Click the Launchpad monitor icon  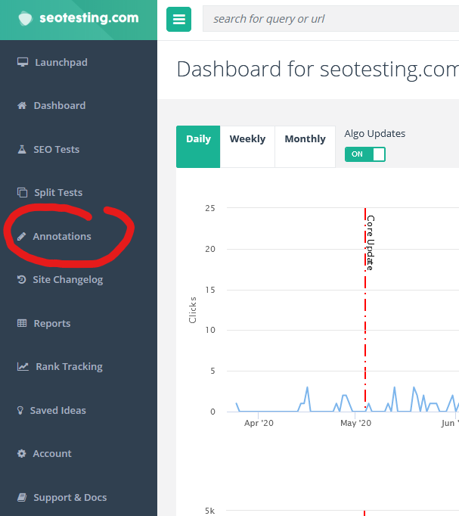click(23, 62)
